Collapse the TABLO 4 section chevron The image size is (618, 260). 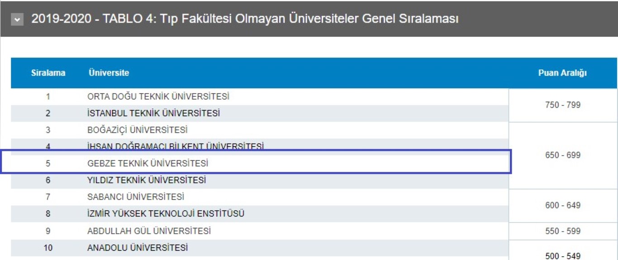click(17, 19)
